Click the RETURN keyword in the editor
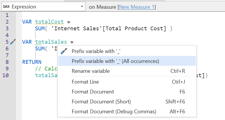Screen dimensions: 225x120 tap(32, 62)
